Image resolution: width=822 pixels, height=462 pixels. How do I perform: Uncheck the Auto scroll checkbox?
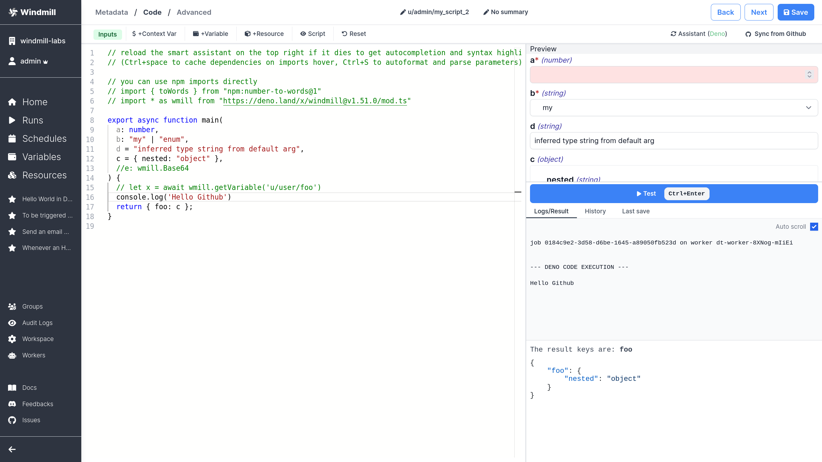coord(814,227)
